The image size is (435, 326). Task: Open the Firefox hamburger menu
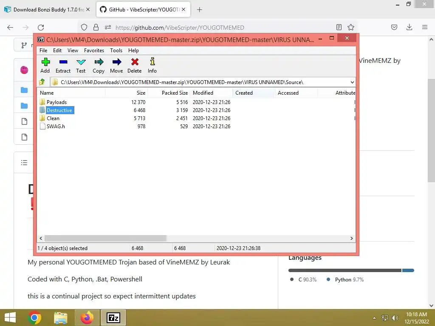tap(425, 27)
